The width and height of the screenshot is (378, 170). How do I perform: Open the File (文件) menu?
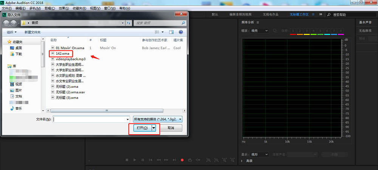tap(7, 8)
